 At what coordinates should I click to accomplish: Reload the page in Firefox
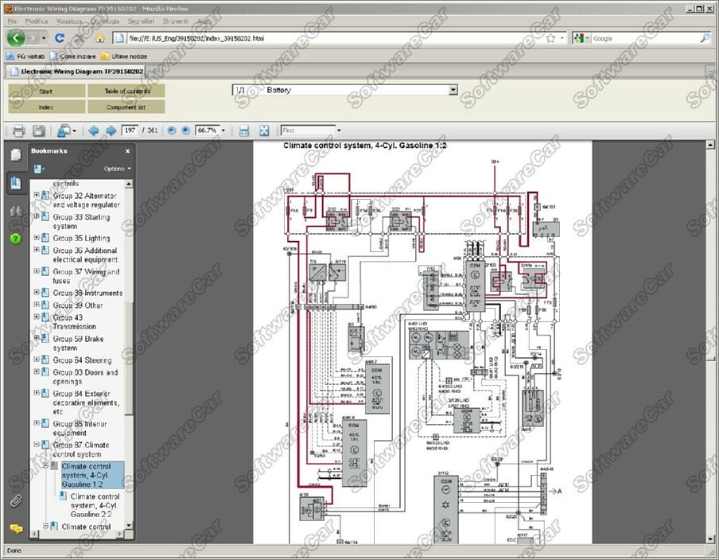pyautogui.click(x=60, y=38)
